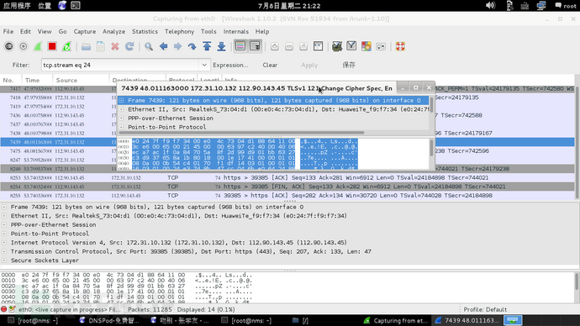This screenshot has height=326, width=580.
Task: Open the File menu
Action: [x=8, y=31]
